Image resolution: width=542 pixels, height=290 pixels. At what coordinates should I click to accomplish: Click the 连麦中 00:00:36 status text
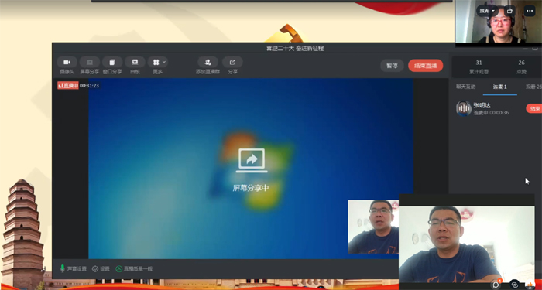[491, 113]
